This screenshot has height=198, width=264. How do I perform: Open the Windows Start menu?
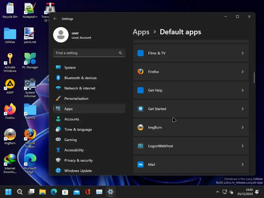pyautogui.click(x=8, y=192)
